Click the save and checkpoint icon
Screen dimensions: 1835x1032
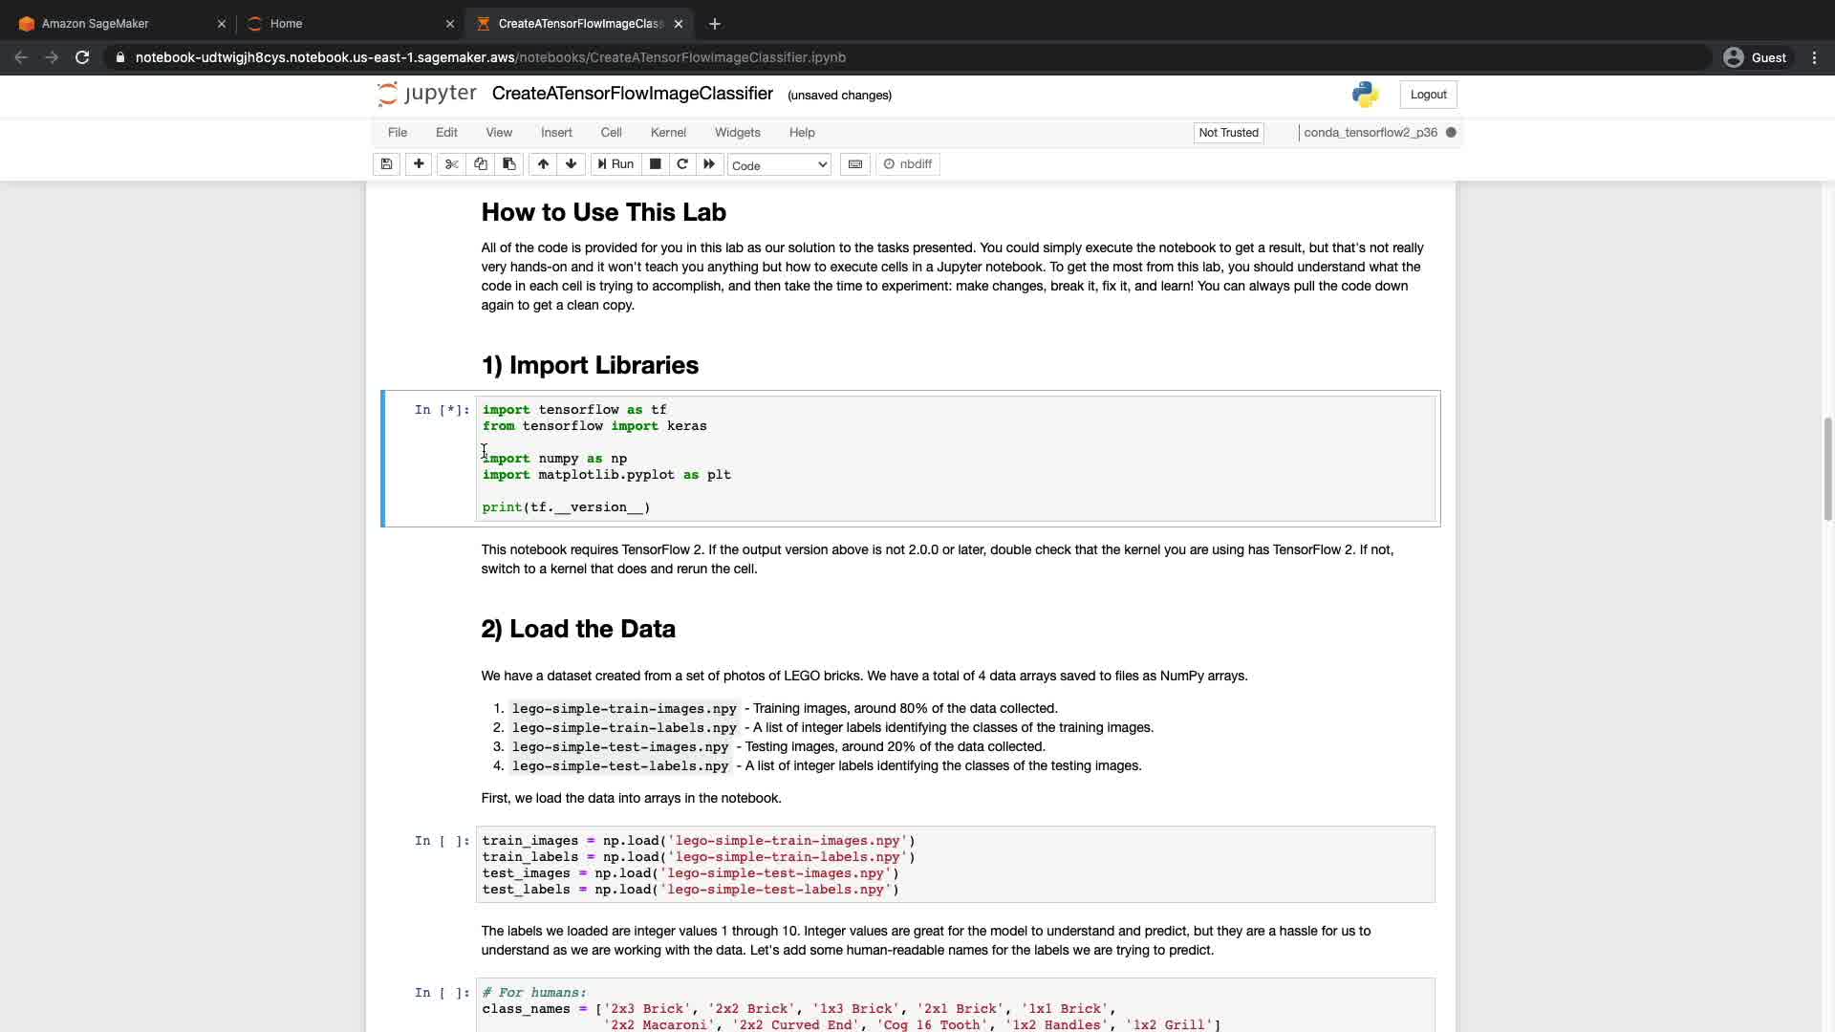tap(386, 164)
